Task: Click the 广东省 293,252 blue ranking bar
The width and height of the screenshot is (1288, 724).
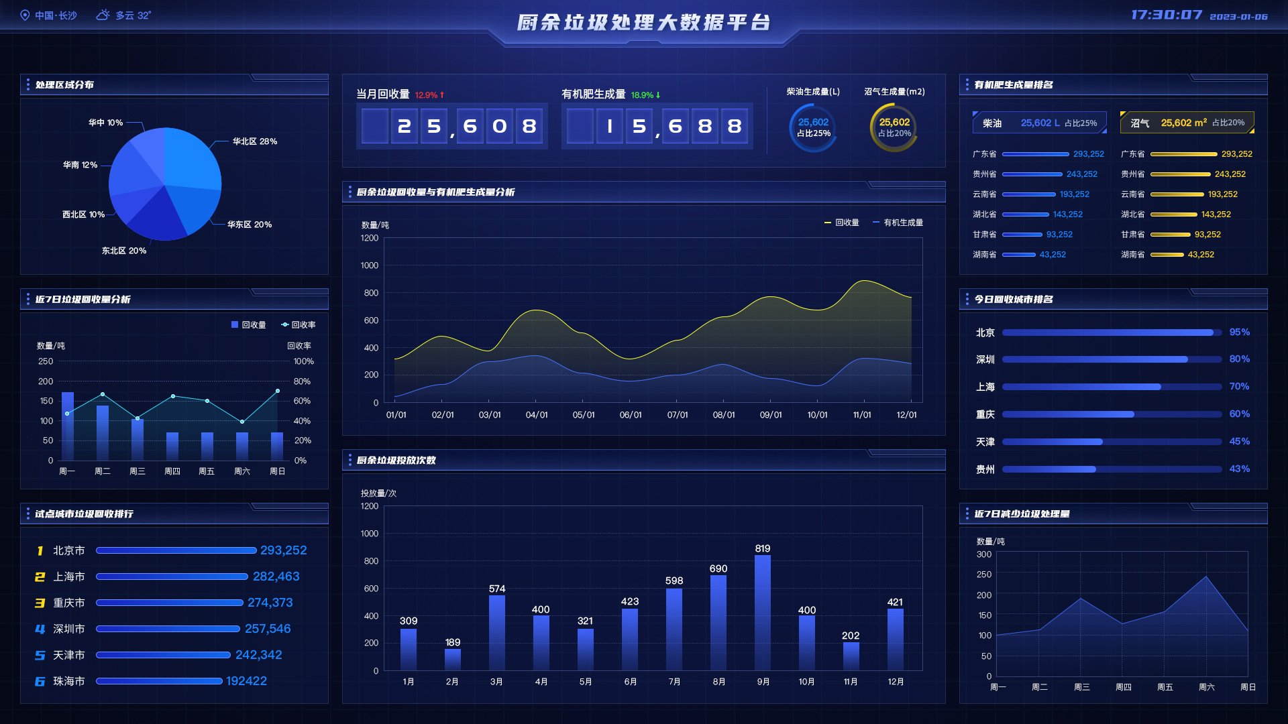Action: [1035, 154]
